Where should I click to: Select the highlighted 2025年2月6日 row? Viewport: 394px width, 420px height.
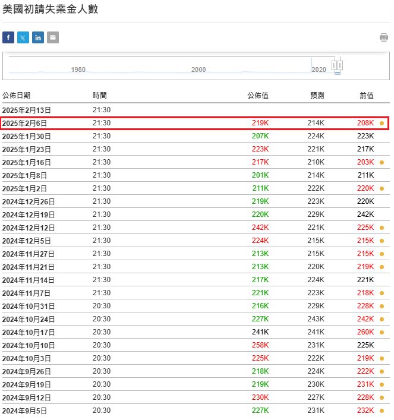(x=195, y=123)
